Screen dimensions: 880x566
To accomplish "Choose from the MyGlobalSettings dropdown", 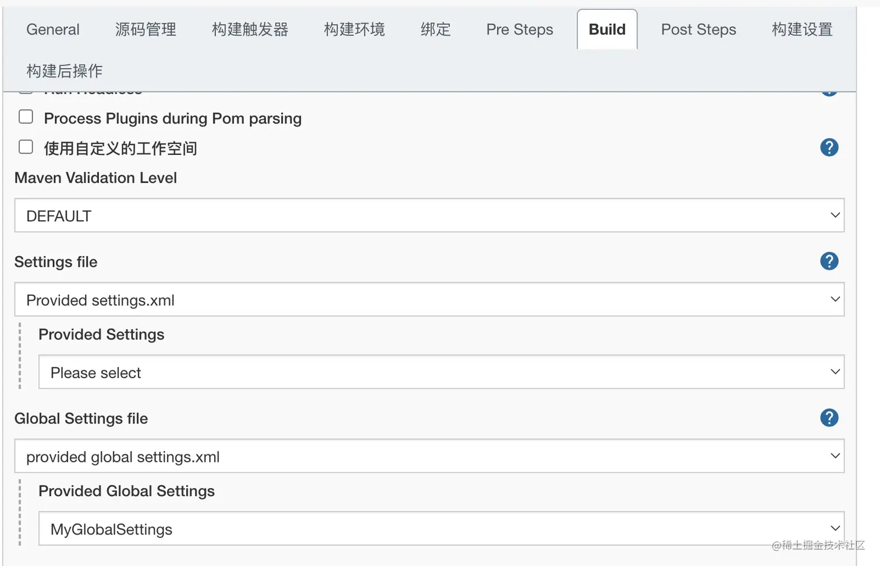I will (441, 529).
